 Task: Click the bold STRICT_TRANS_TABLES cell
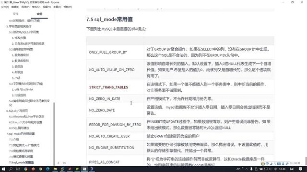115,87
